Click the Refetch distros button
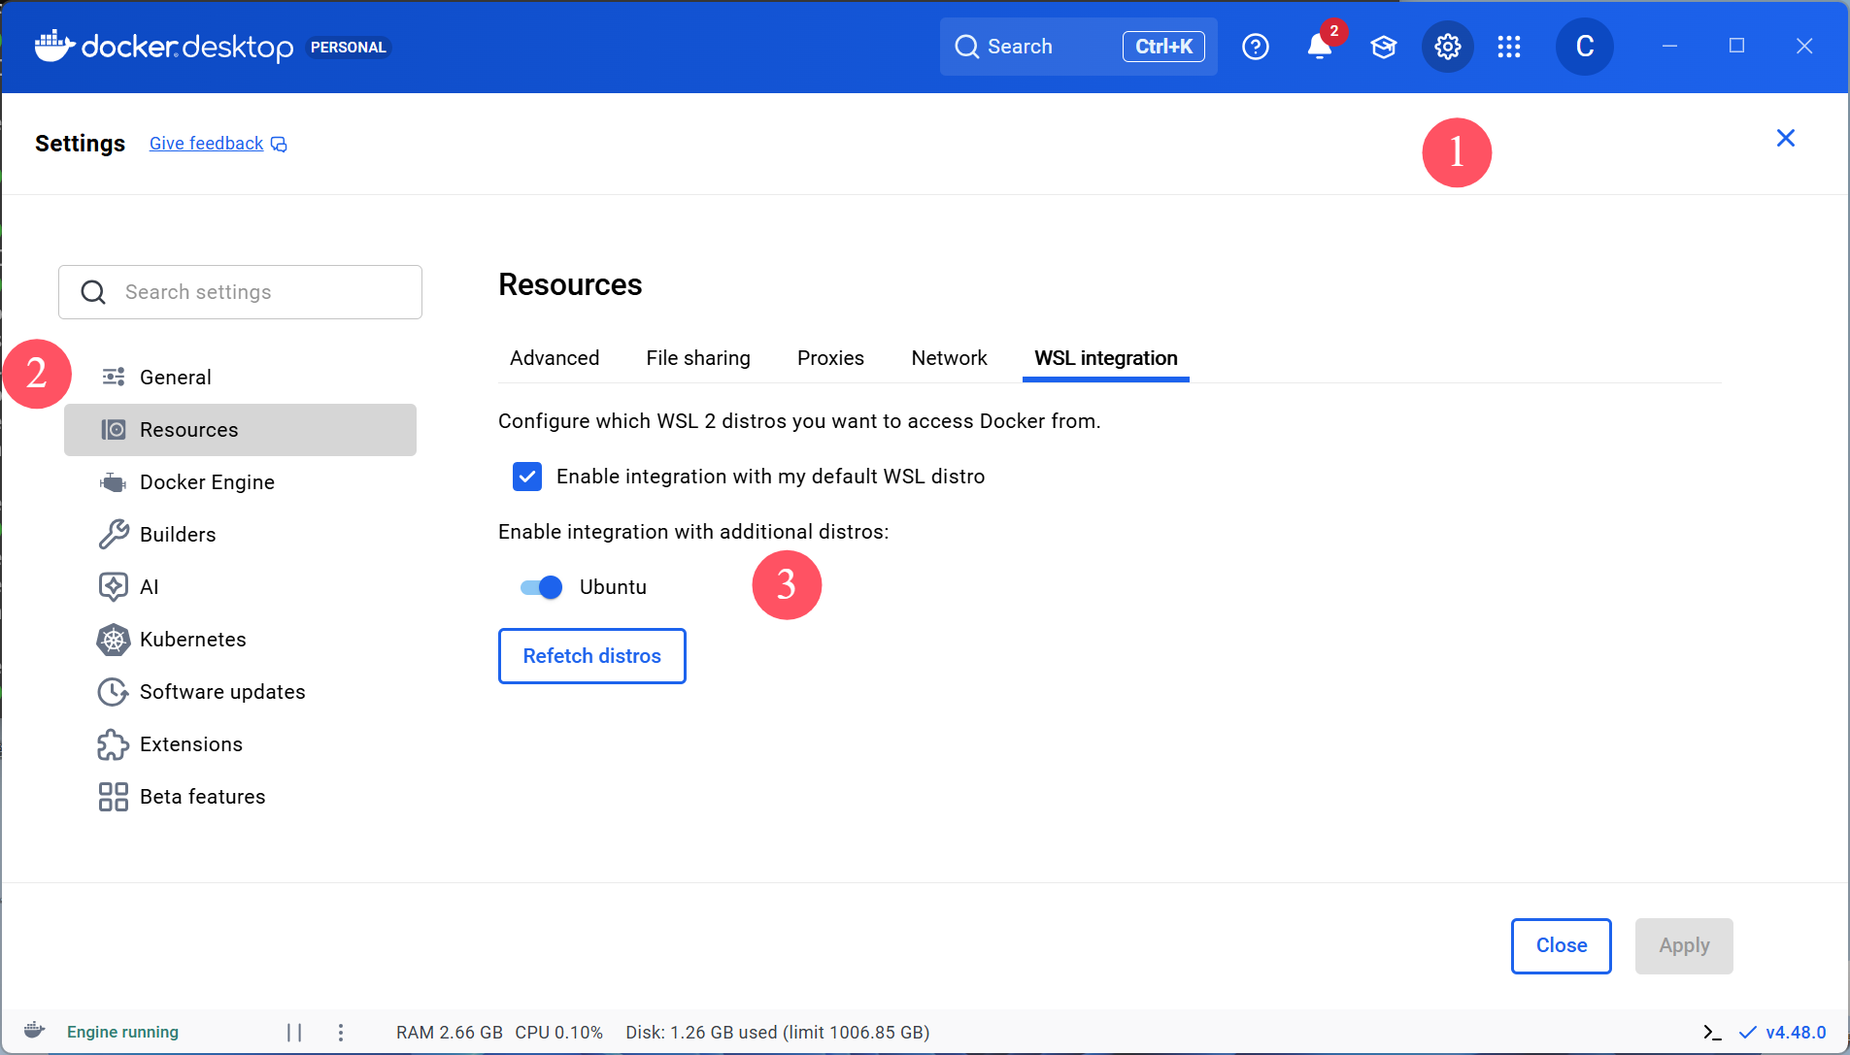 point(591,656)
